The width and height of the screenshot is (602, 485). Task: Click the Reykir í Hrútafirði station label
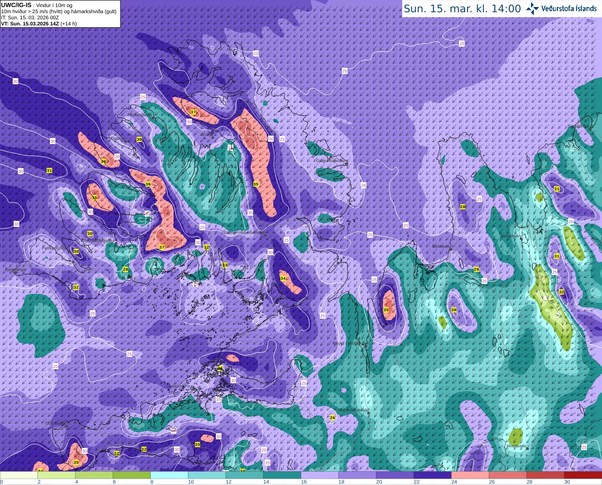point(349,343)
